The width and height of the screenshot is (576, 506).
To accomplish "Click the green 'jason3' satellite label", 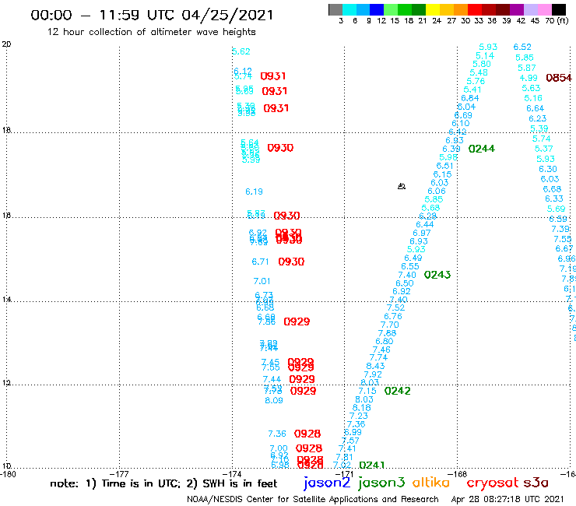I will pyautogui.click(x=381, y=483).
